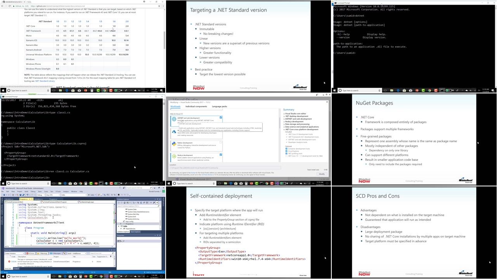Click the Quick Launch search box

point(140,188)
